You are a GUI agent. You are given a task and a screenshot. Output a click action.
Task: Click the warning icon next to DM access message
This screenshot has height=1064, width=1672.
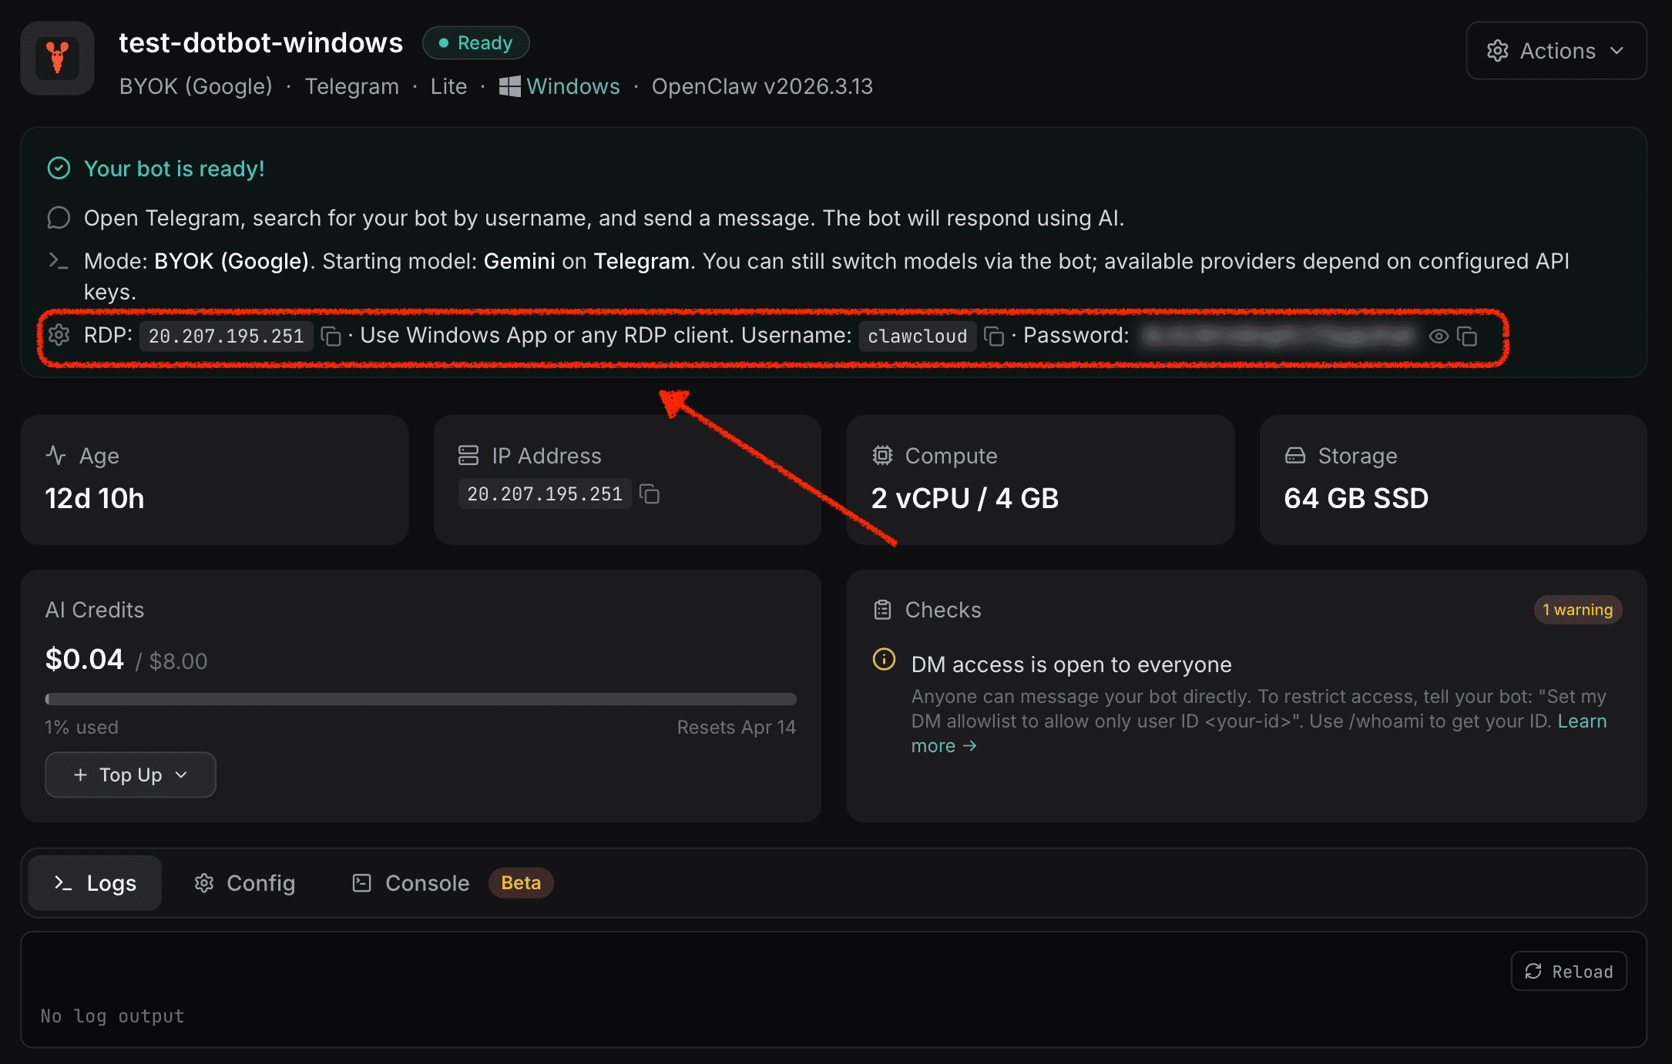pos(884,660)
